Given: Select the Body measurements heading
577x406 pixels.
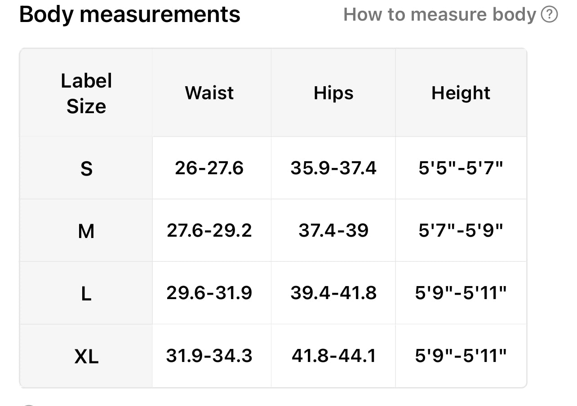Looking at the screenshot, I should tap(130, 14).
